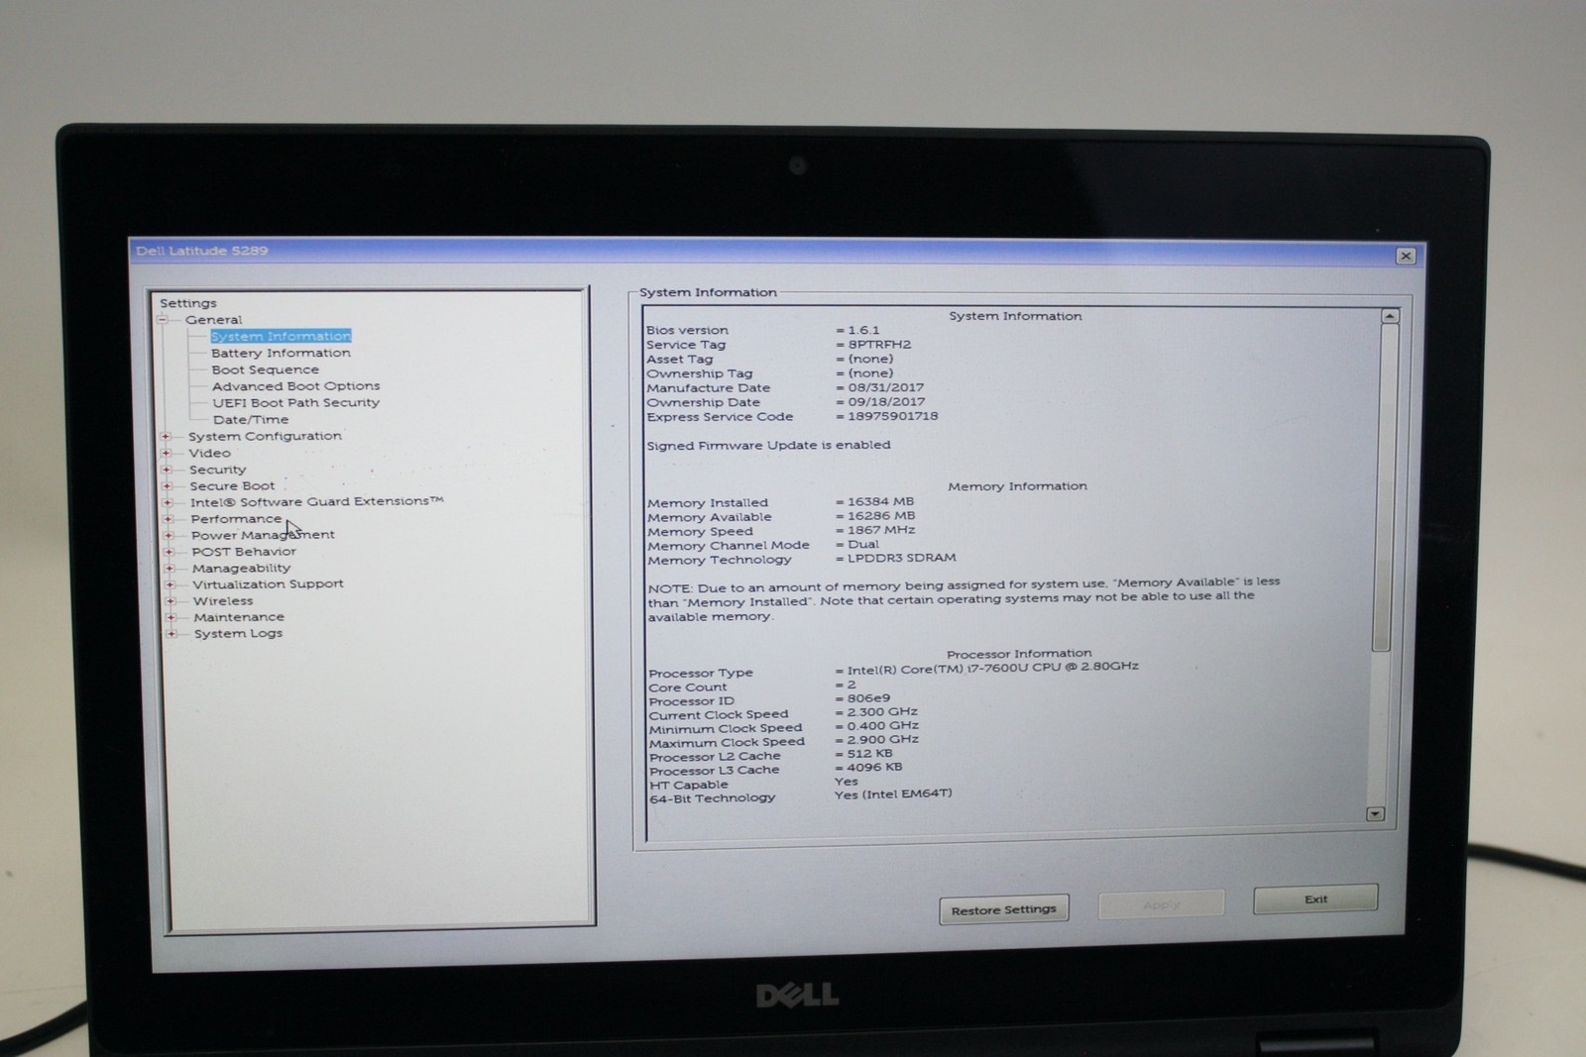Expand the Wireless node
The height and width of the screenshot is (1057, 1586).
[x=170, y=601]
